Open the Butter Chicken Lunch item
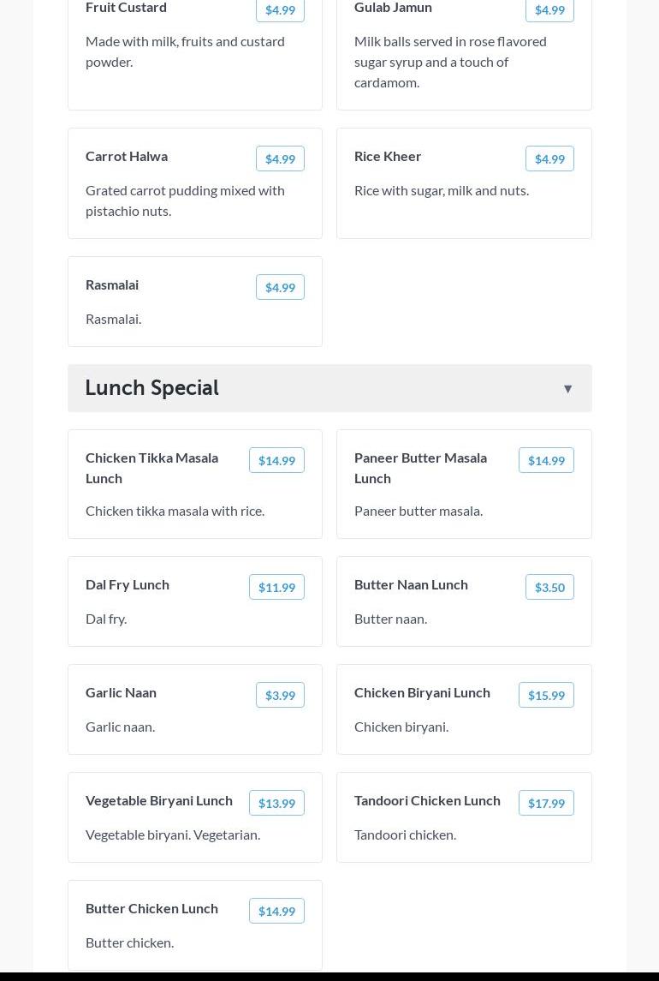Screen dimensions: 659x981 [152, 908]
